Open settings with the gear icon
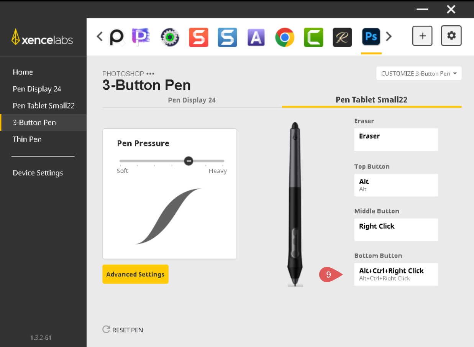474x347 pixels. [x=451, y=36]
